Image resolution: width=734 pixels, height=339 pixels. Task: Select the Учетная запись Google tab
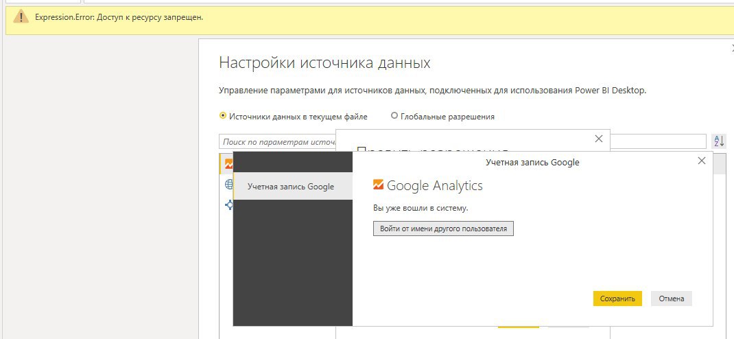tap(292, 187)
